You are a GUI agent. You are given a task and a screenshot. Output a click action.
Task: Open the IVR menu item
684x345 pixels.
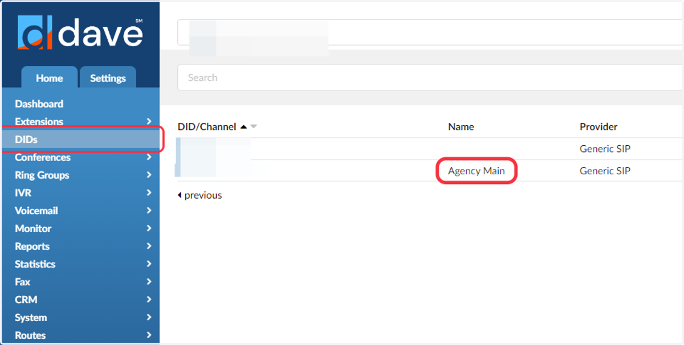tap(23, 193)
